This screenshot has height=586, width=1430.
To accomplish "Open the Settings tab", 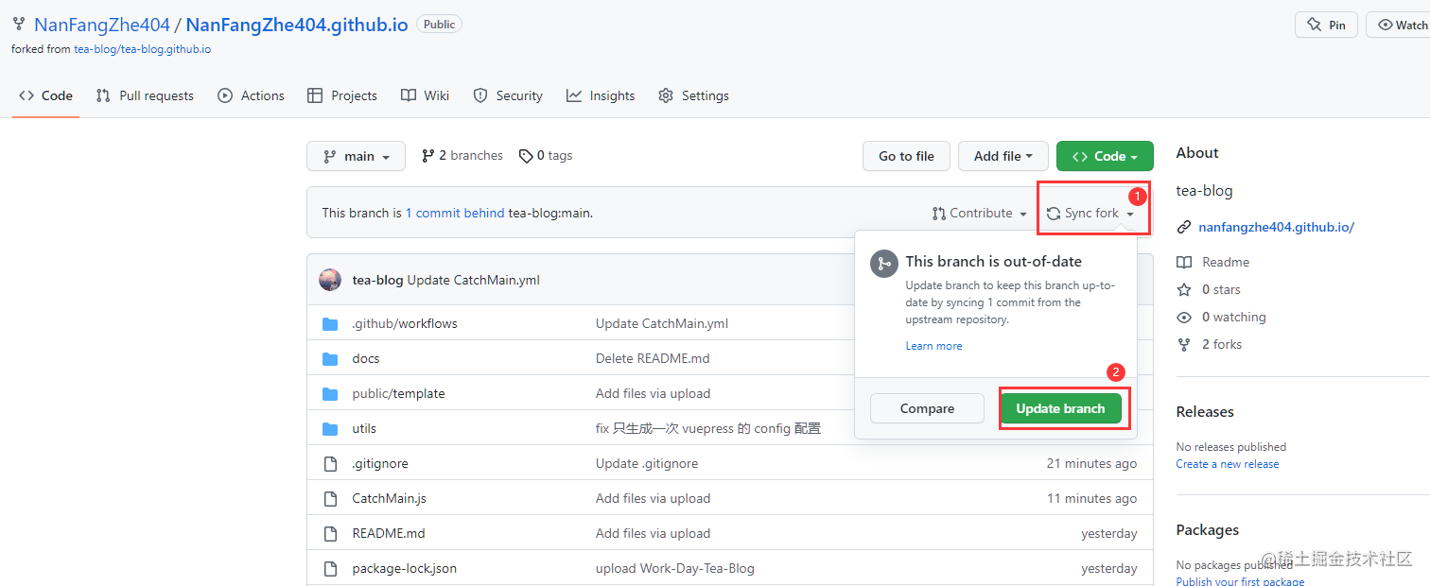I will (x=693, y=95).
